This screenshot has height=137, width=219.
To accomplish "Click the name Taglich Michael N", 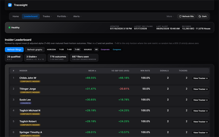I will [x=30, y=111].
